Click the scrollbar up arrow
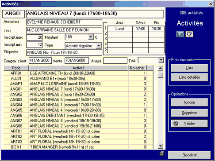The height and width of the screenshot is (161, 215). point(161,68)
